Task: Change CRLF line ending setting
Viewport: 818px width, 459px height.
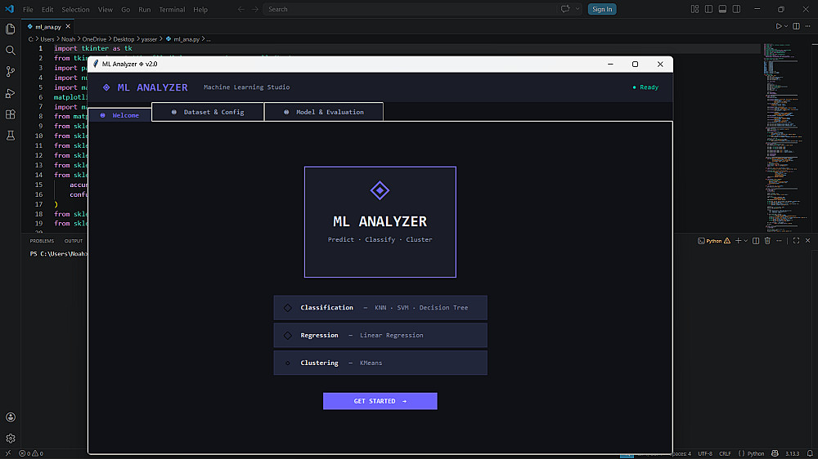Action: 725,454
